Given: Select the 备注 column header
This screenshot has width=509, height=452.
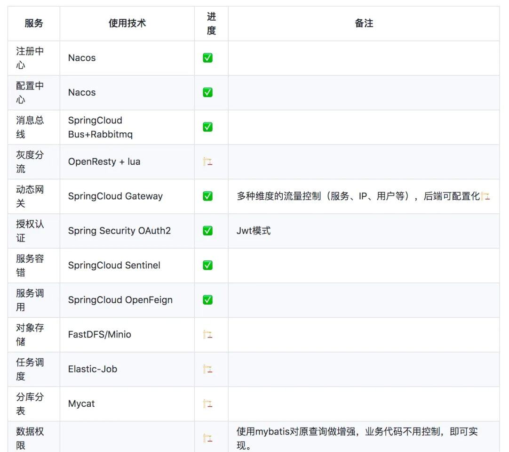Looking at the screenshot, I should click(x=364, y=24).
